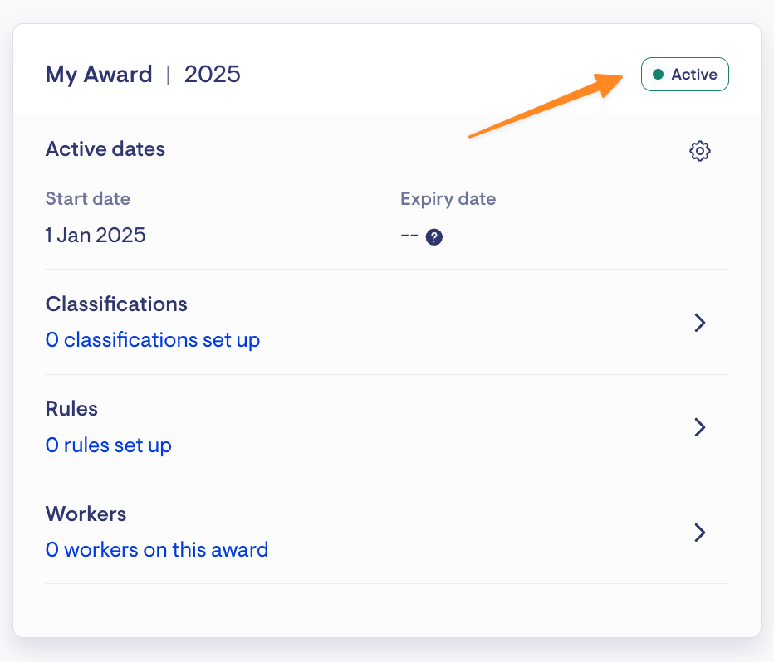Click the green status dot in Active badge
Screen dimensions: 774x662
click(658, 75)
